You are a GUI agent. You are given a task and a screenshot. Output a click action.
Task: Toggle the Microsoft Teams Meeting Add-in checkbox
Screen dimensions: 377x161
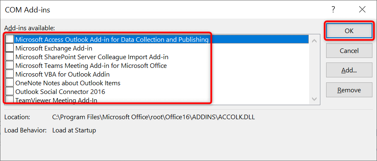[10, 65]
